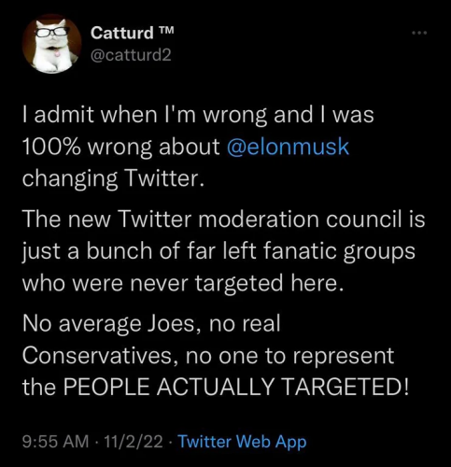
Task: Click the phrase No average Joes
Action: 111,324
